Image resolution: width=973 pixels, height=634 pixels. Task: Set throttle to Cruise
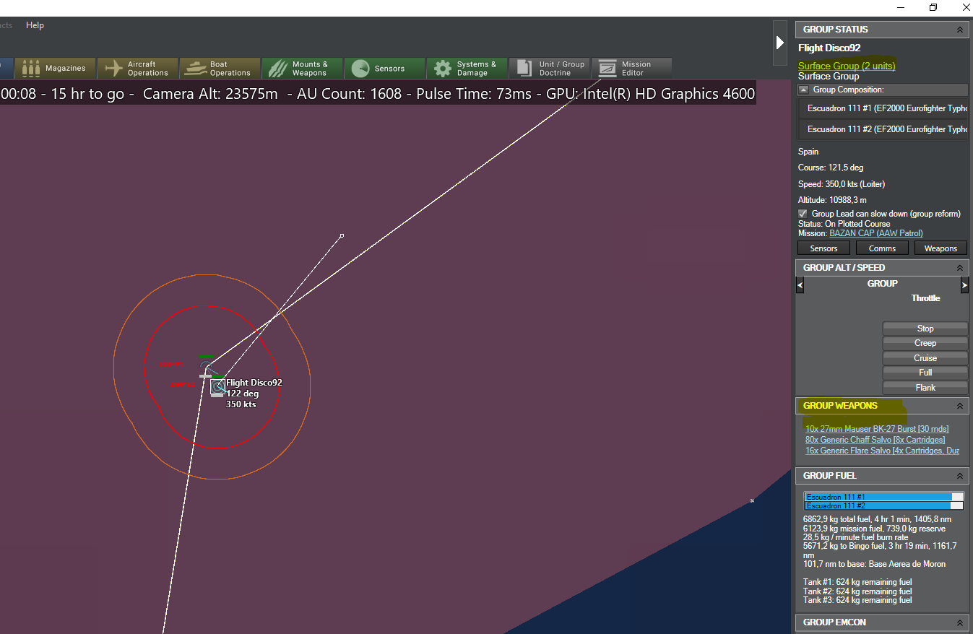[925, 358]
